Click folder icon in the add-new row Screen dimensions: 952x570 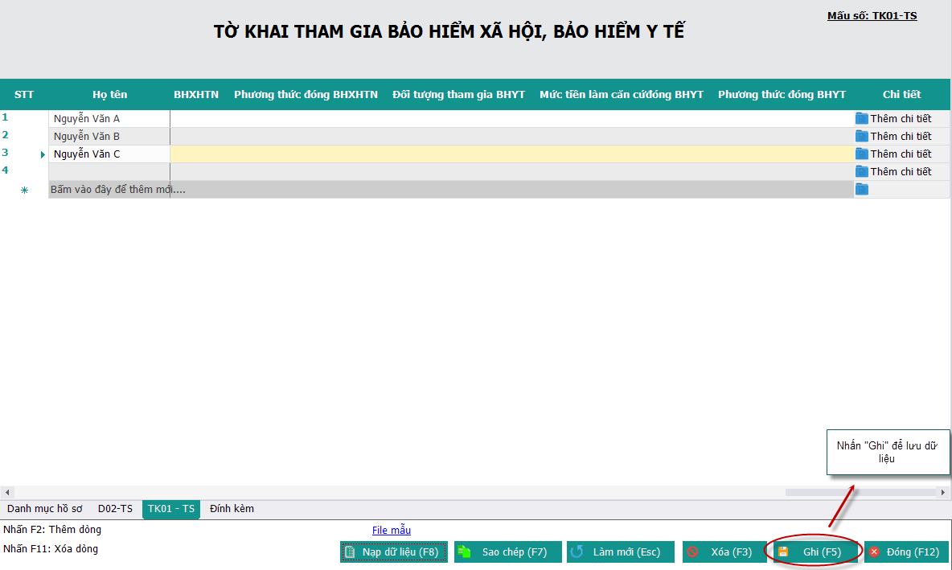[x=861, y=190]
